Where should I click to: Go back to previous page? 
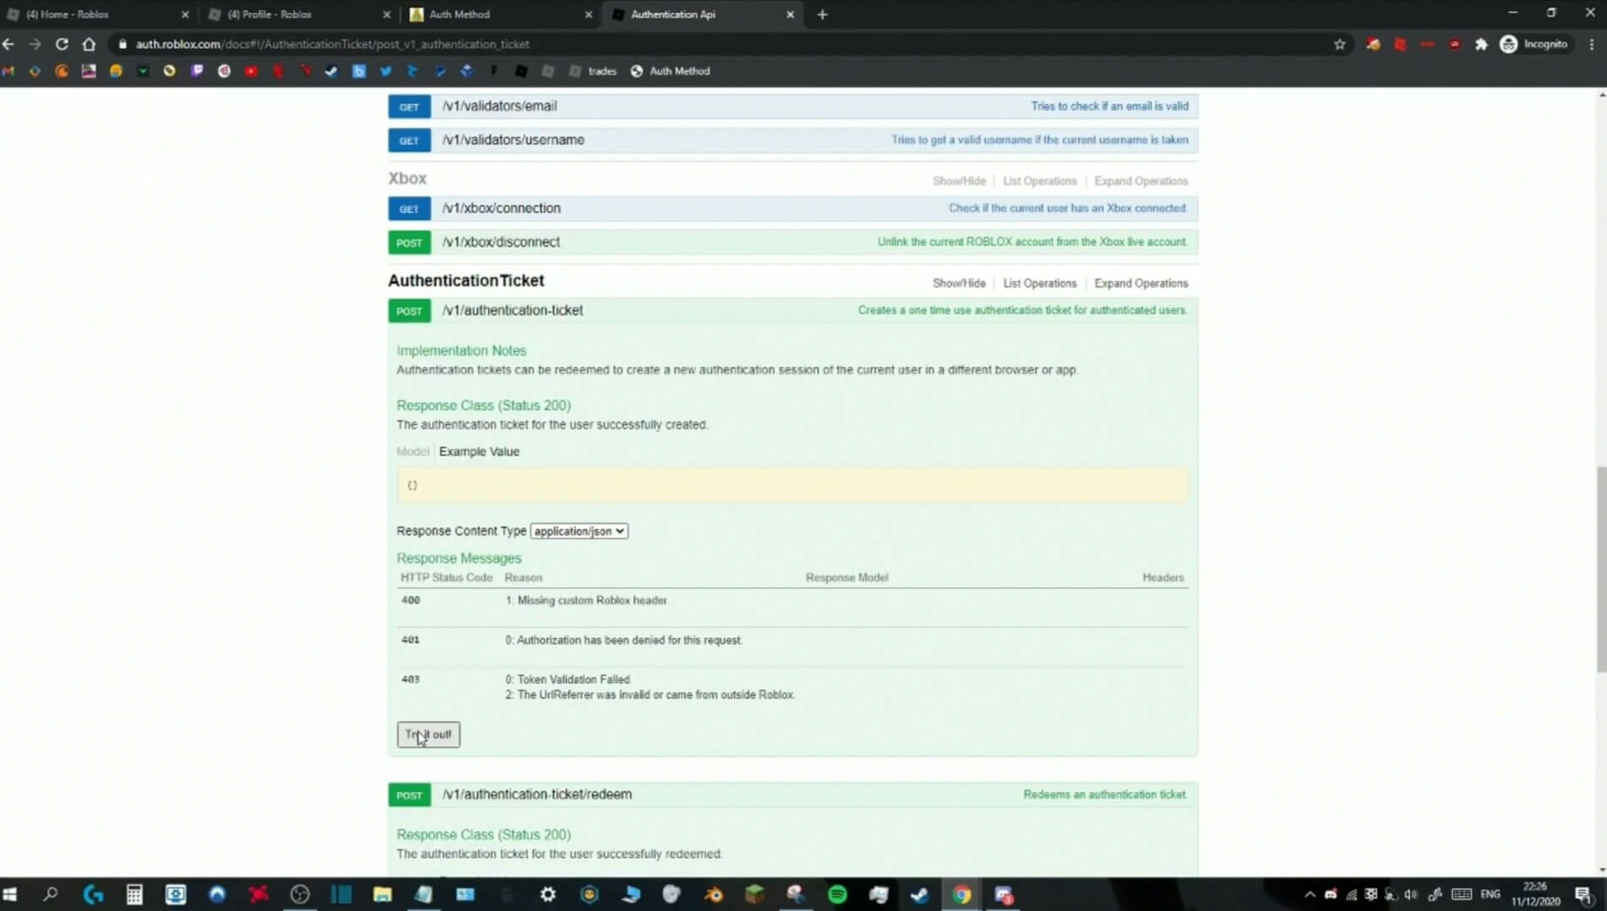[8, 44]
